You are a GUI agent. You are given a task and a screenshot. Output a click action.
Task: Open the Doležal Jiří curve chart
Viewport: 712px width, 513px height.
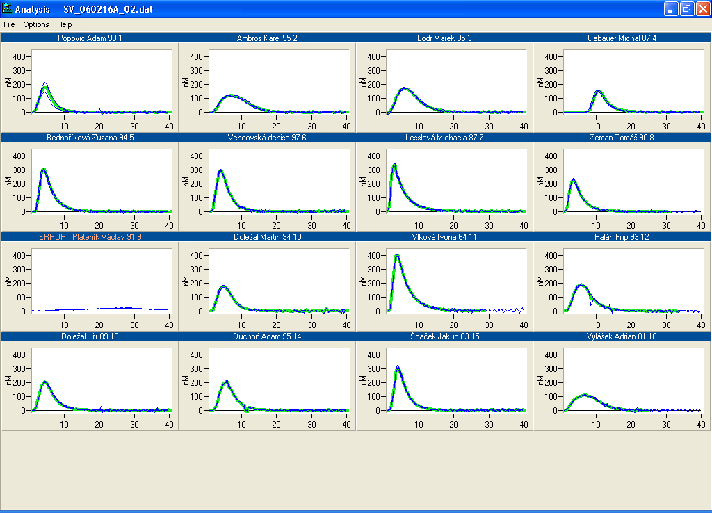click(x=102, y=379)
